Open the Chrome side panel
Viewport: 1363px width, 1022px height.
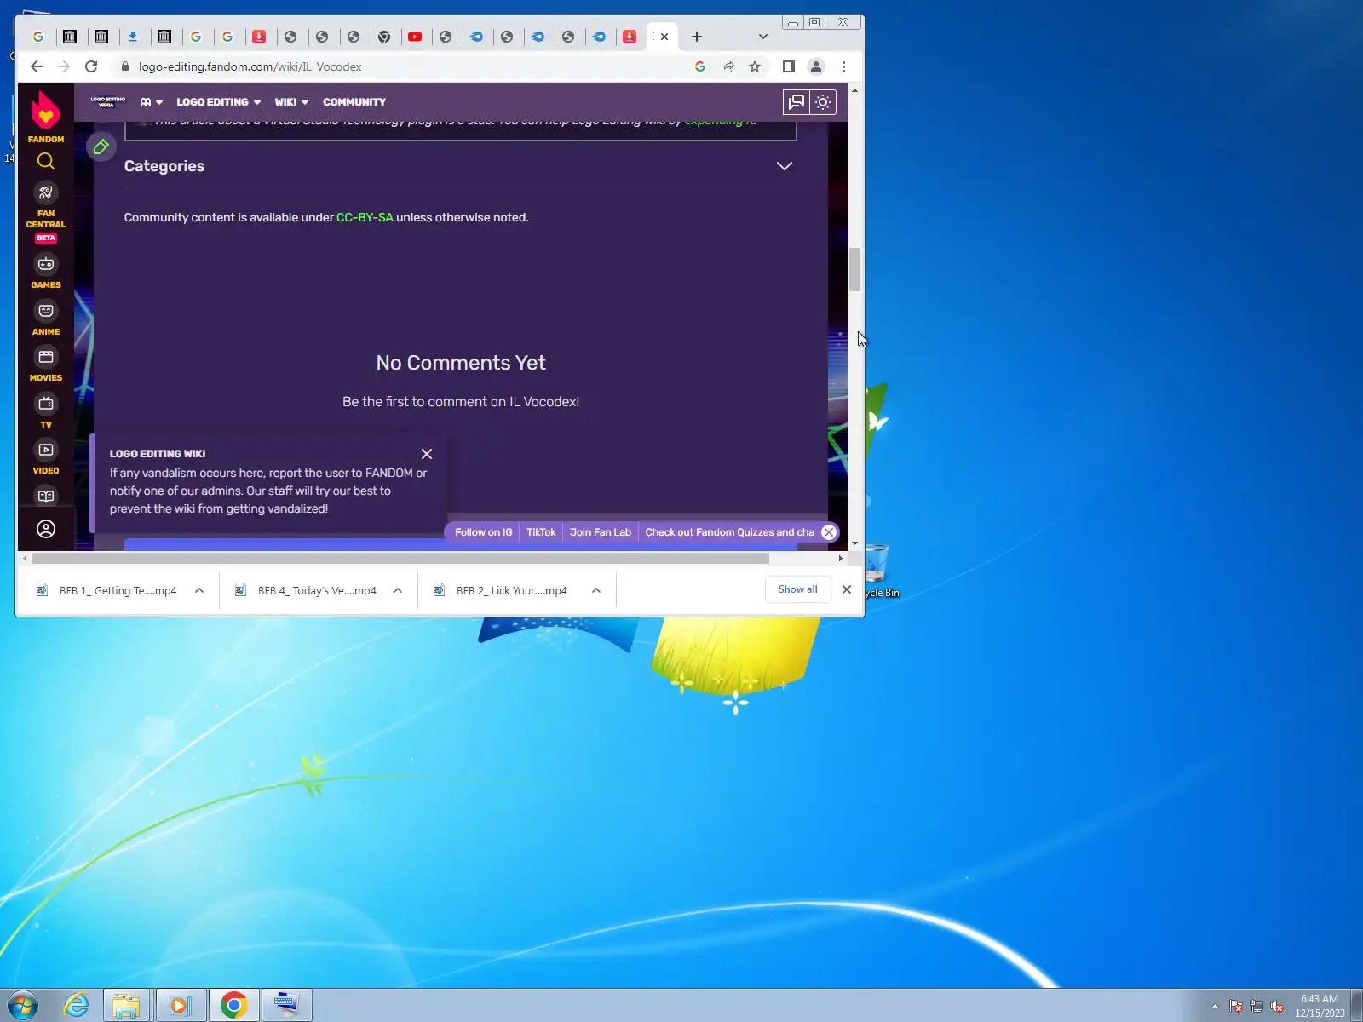(789, 66)
